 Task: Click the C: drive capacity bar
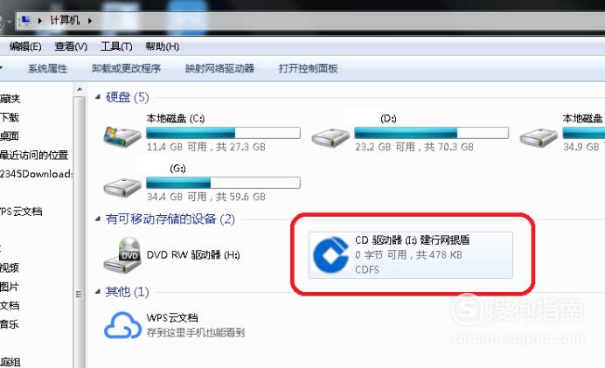click(x=223, y=133)
